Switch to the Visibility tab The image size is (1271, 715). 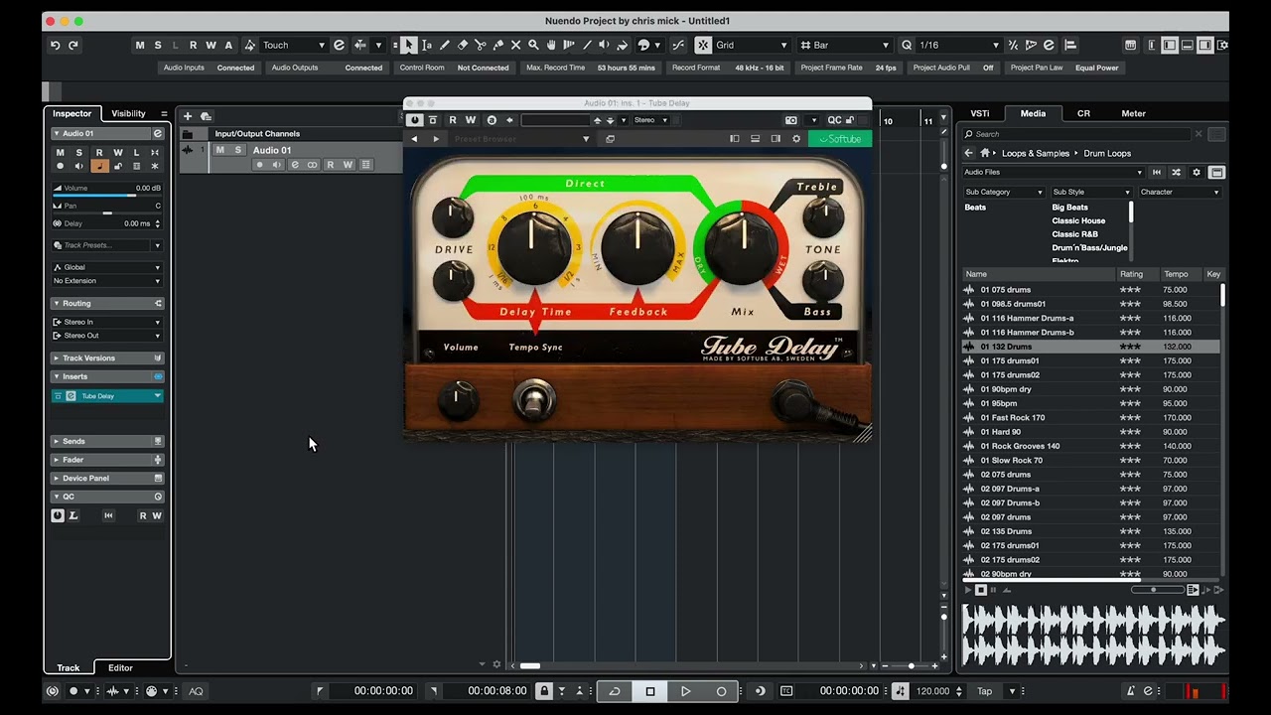tap(128, 113)
